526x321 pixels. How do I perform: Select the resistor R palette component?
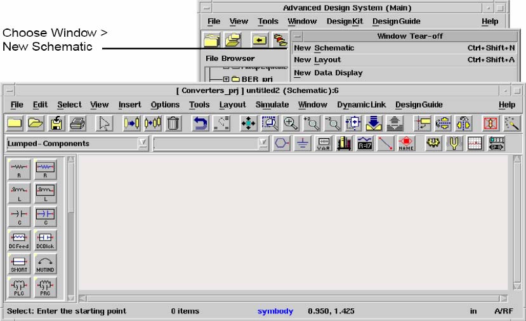pyautogui.click(x=19, y=170)
